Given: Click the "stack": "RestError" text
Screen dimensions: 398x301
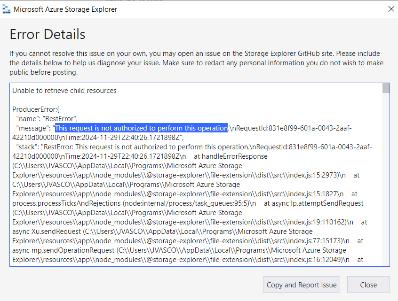Looking at the screenshot, I should point(45,147).
